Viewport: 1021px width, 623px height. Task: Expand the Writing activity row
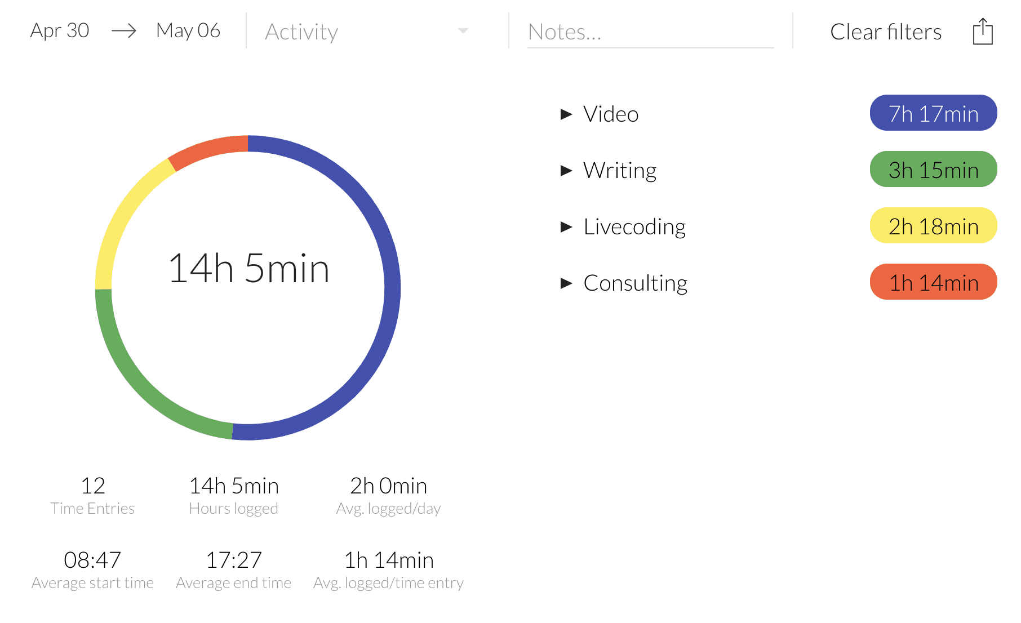click(566, 171)
